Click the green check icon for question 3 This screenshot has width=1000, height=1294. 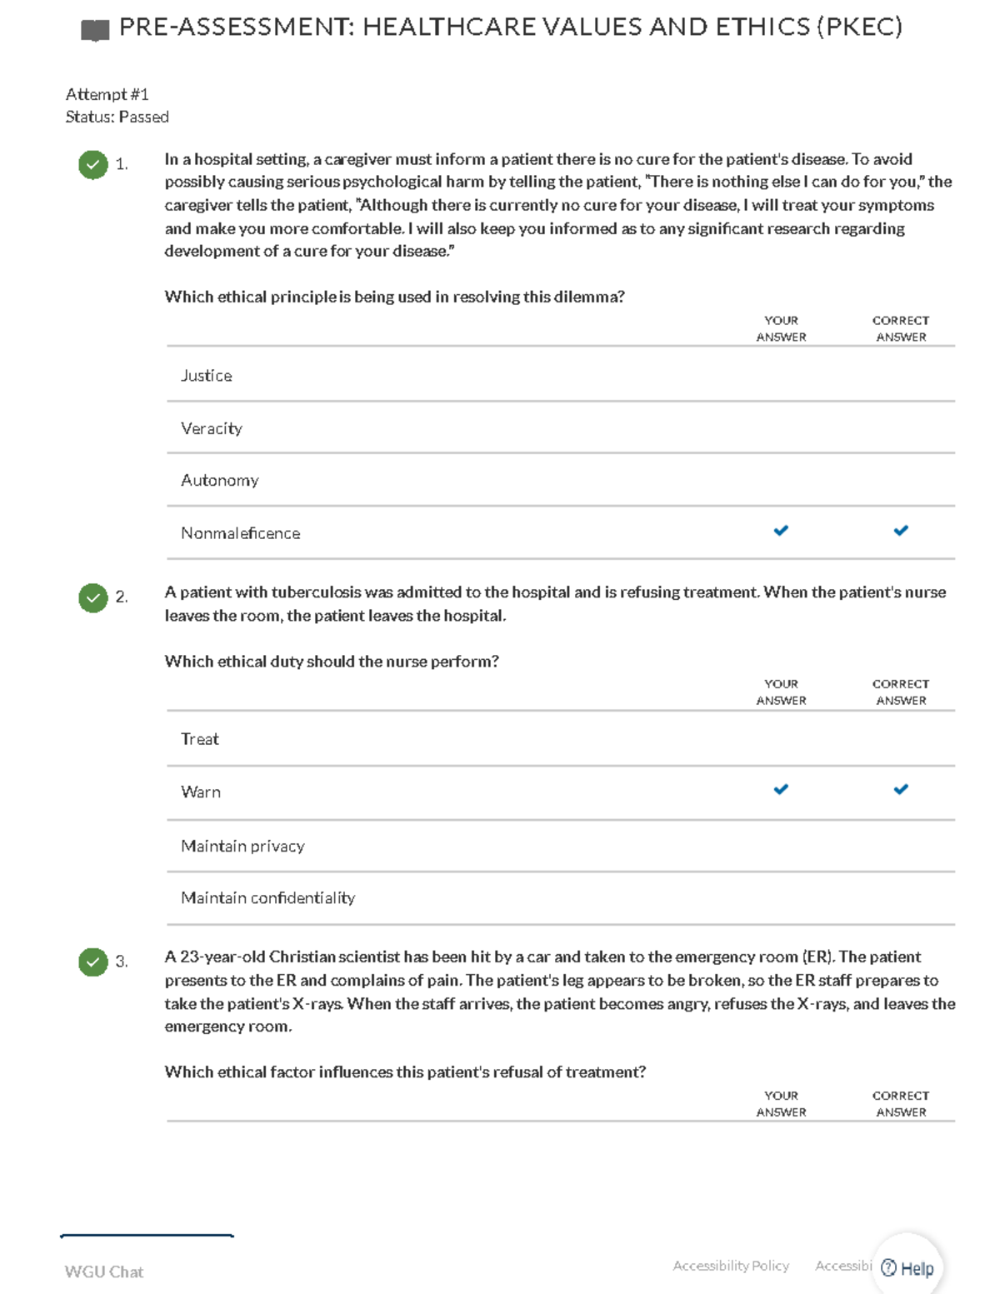click(92, 963)
